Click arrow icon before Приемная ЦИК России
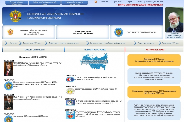184x122 pixels. 160,43
